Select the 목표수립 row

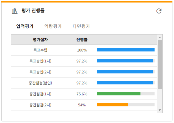tap(84, 50)
